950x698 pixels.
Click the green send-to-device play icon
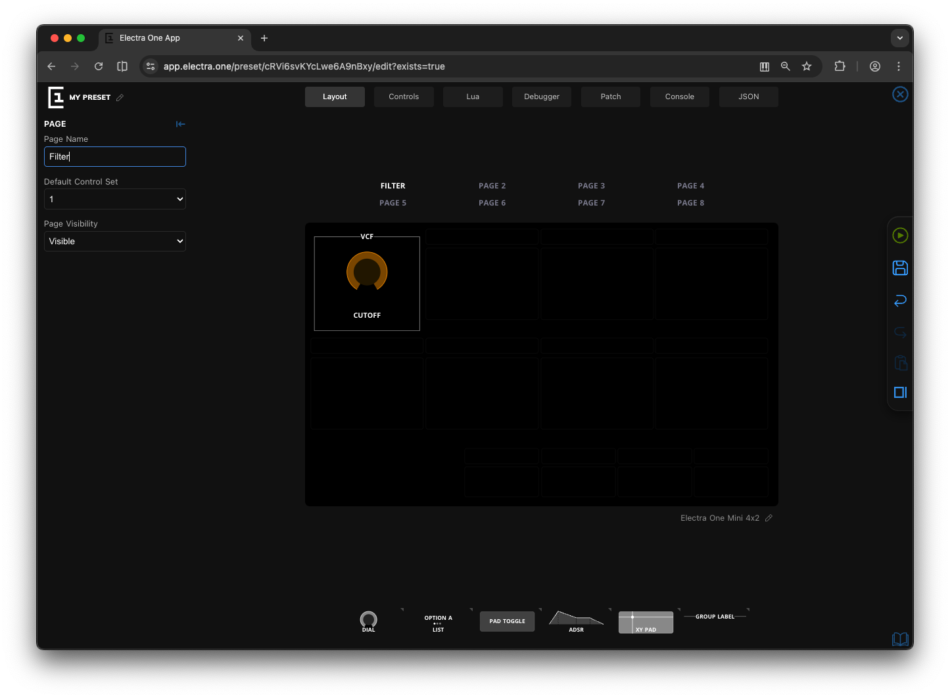pos(900,236)
